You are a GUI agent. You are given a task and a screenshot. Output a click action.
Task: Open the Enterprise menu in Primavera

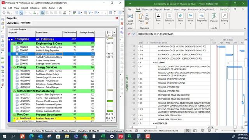point(35,8)
